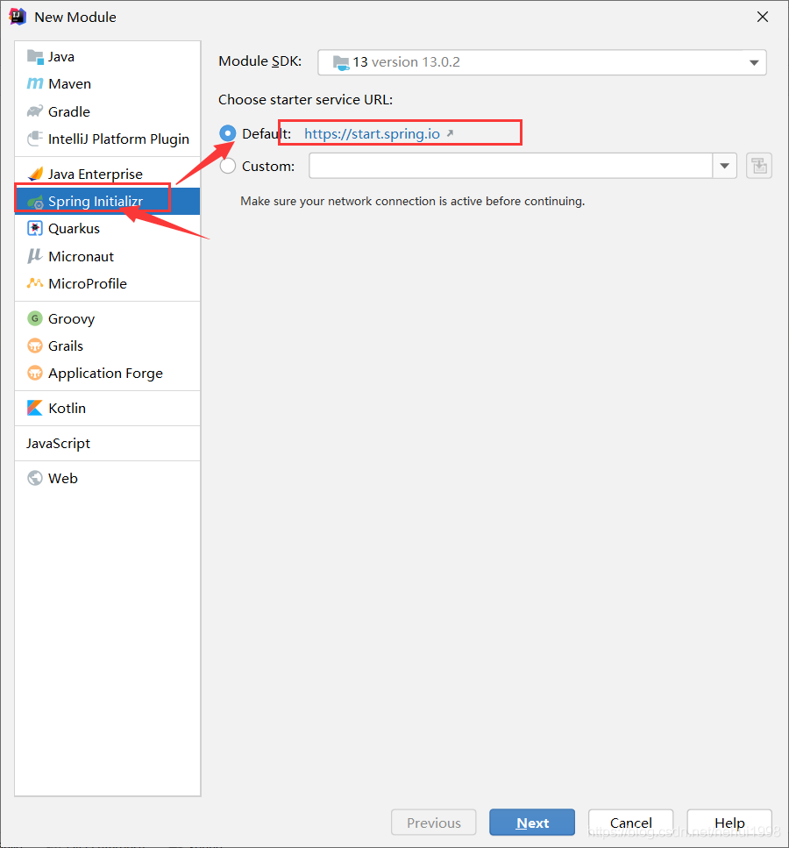Click 'Choose starter service URL:' text
Viewport: 789px width, 848px height.
(306, 99)
